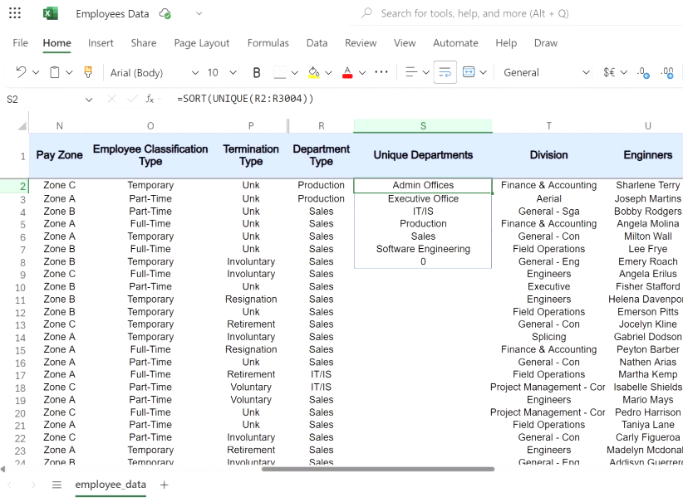Click the Increase Decimal icon
This screenshot has height=502, width=683.
668,73
